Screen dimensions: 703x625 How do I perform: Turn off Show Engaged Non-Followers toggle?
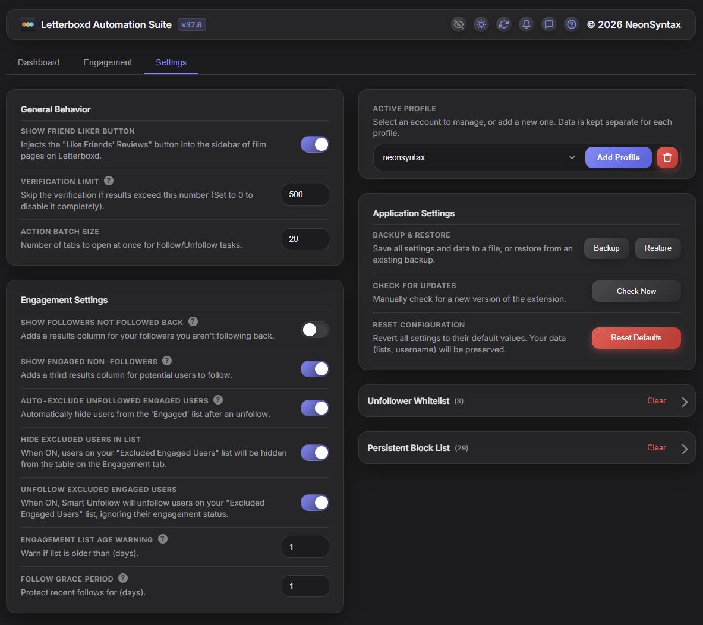point(315,369)
